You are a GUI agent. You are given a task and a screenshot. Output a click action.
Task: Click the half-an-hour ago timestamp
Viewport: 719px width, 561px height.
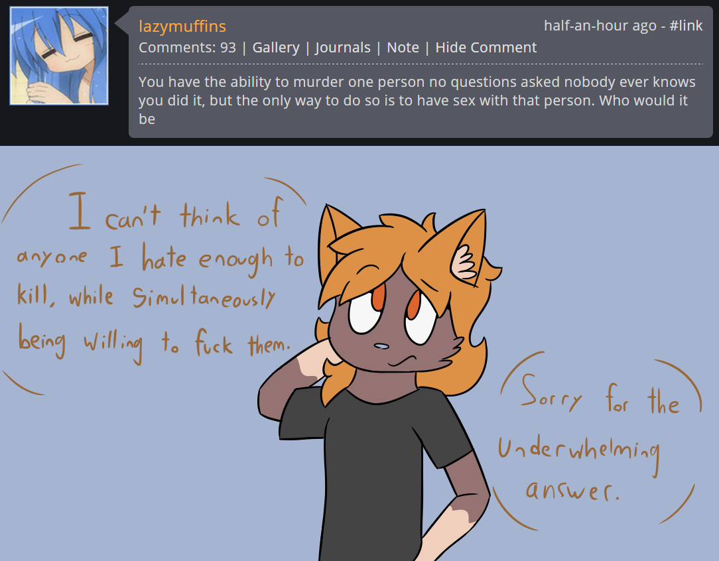point(600,26)
